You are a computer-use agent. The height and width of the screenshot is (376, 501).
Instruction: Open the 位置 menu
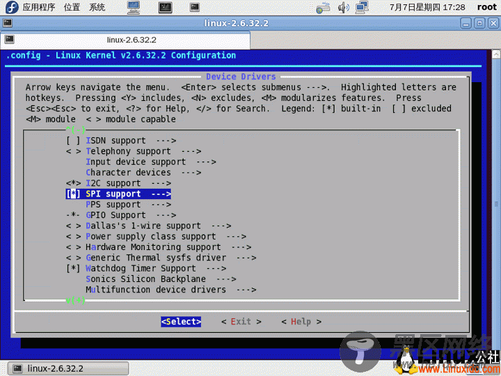(x=72, y=7)
